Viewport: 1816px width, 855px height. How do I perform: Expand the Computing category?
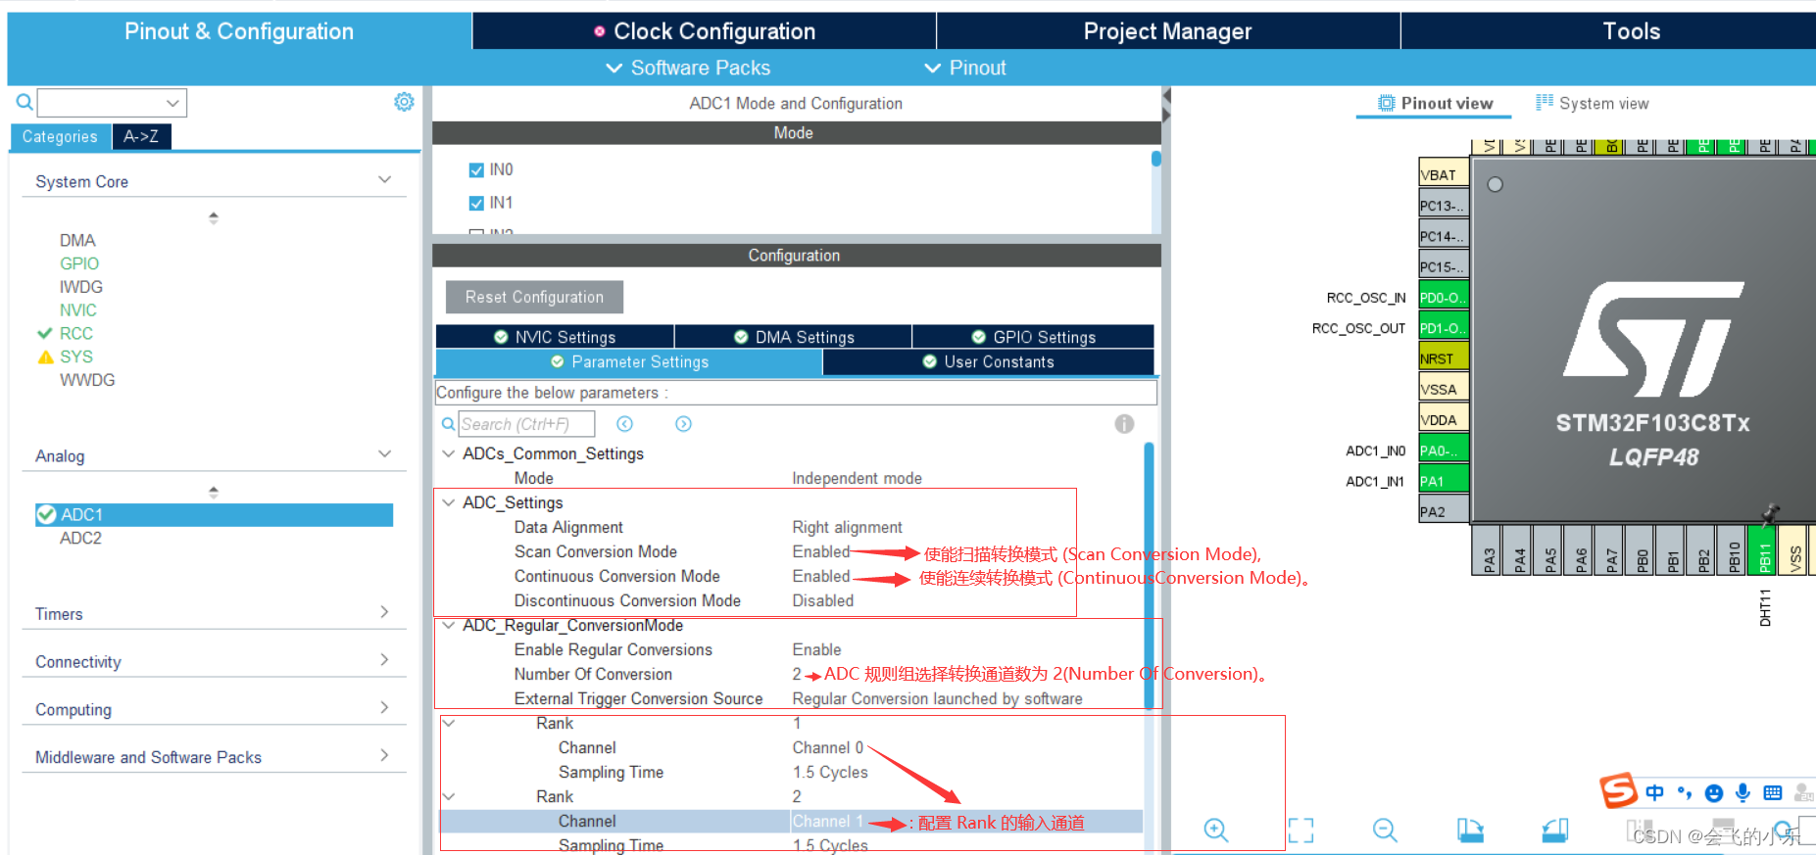pyautogui.click(x=384, y=707)
